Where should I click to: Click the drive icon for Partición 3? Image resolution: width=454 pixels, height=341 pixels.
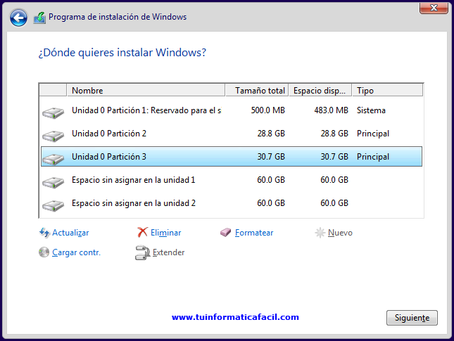tap(53, 159)
